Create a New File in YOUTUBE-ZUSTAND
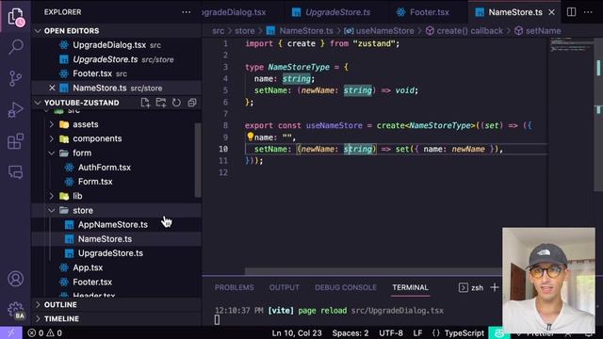The width and height of the screenshot is (603, 339). coord(145,103)
